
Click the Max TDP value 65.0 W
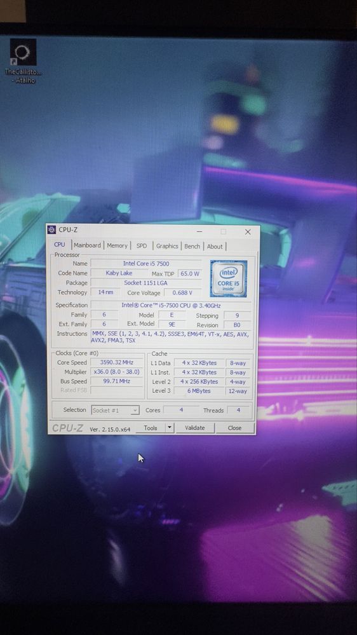tap(190, 274)
